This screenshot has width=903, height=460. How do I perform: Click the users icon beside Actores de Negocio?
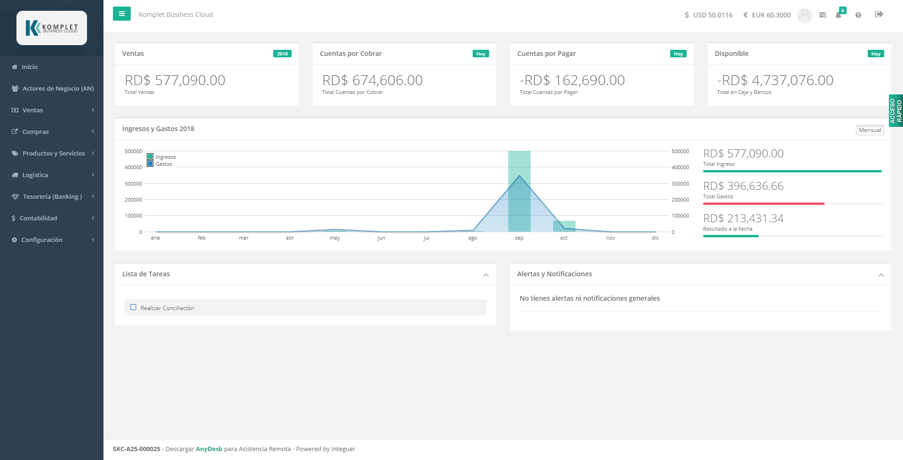[15, 88]
